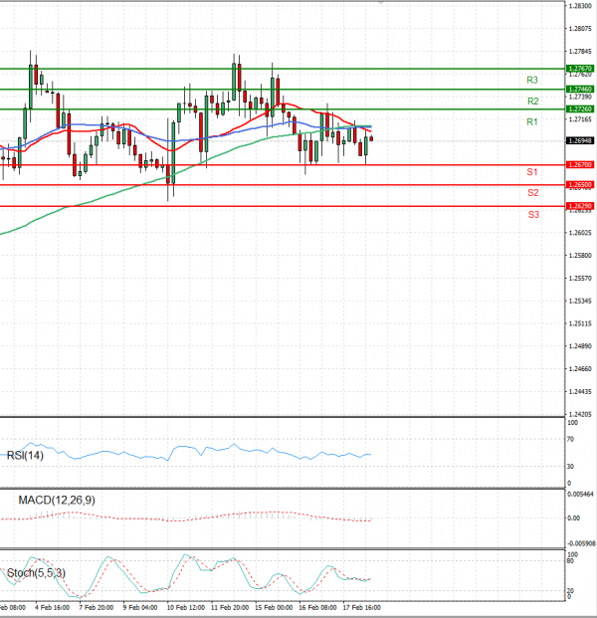Viewport: 597px width, 618px height.
Task: Click the 16 Feb 08:00 time label
Action: click(317, 607)
